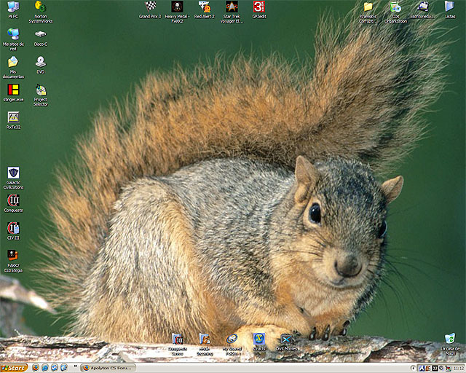The image size is (466, 373).
Task: Click the system tray clock
Action: point(458,368)
